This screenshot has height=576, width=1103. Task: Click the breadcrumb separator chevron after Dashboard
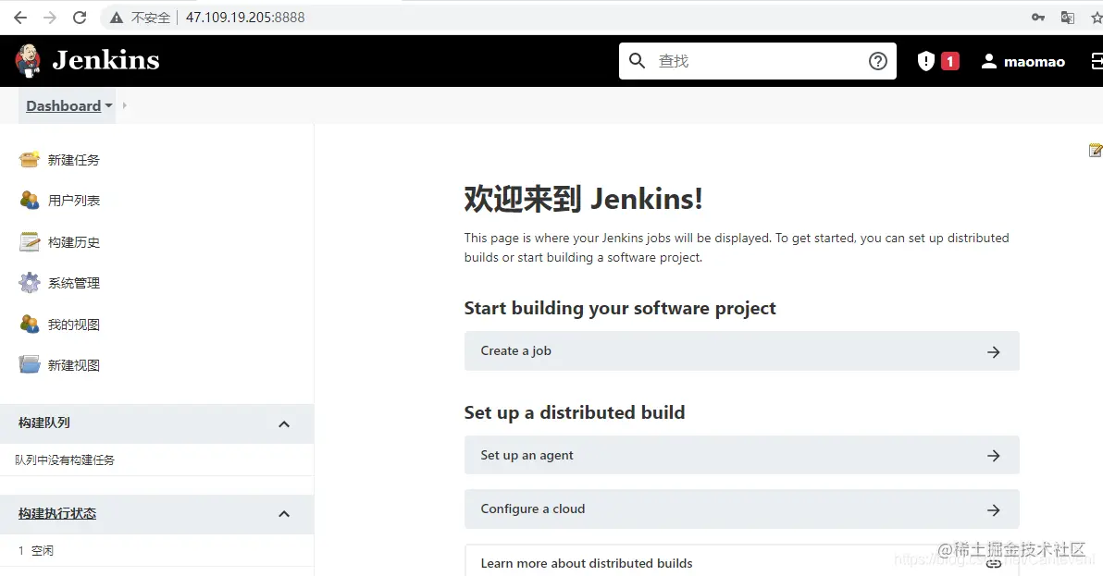point(125,105)
